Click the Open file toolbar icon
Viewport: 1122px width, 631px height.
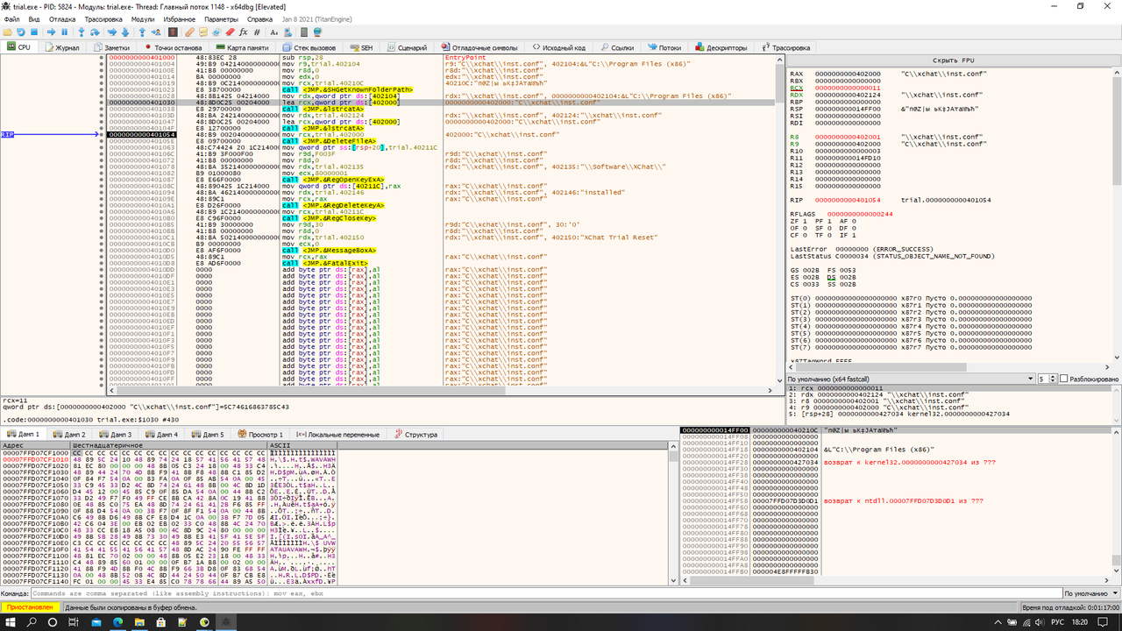pos(7,32)
